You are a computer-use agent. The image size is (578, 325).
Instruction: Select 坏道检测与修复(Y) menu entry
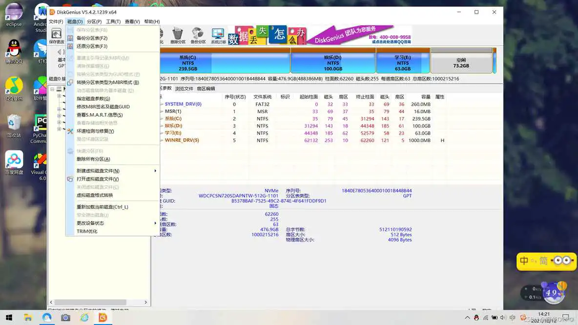(95, 131)
